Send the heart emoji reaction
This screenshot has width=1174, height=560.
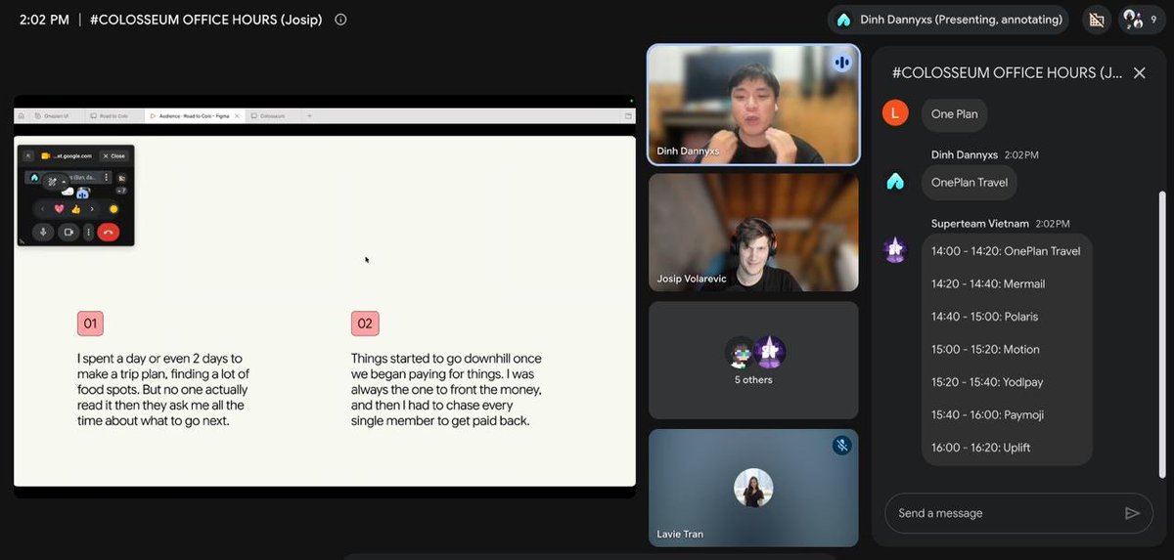[x=59, y=209]
